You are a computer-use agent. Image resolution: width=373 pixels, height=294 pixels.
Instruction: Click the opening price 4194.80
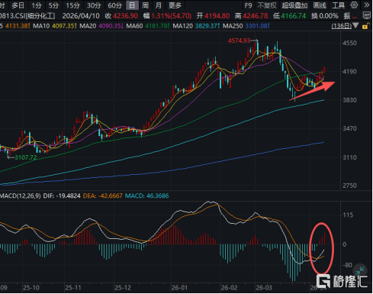pos(217,16)
